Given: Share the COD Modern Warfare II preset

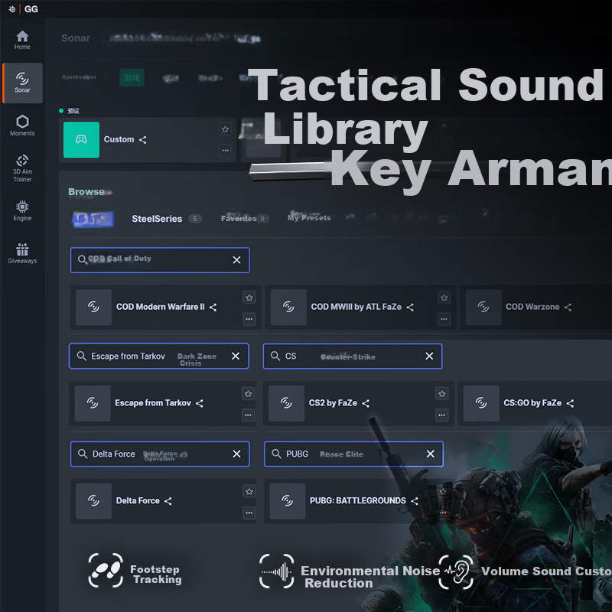Looking at the screenshot, I should coord(213,308).
